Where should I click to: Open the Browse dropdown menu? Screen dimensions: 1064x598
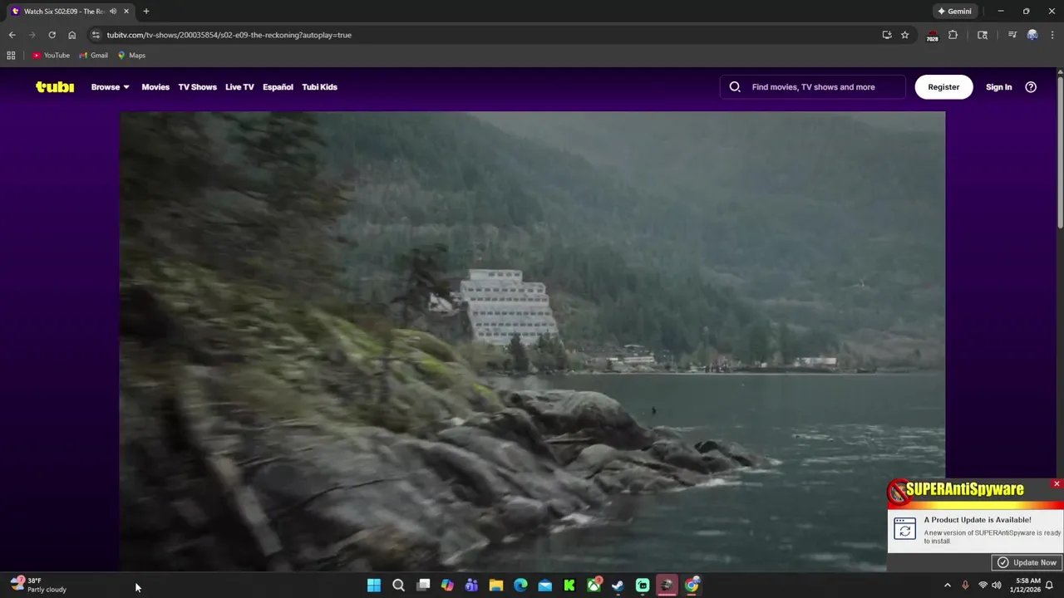tap(110, 87)
